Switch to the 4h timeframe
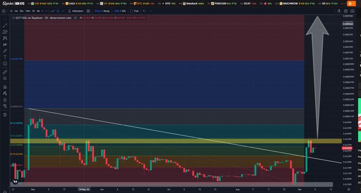This screenshot has width=361, height=193. point(38,11)
